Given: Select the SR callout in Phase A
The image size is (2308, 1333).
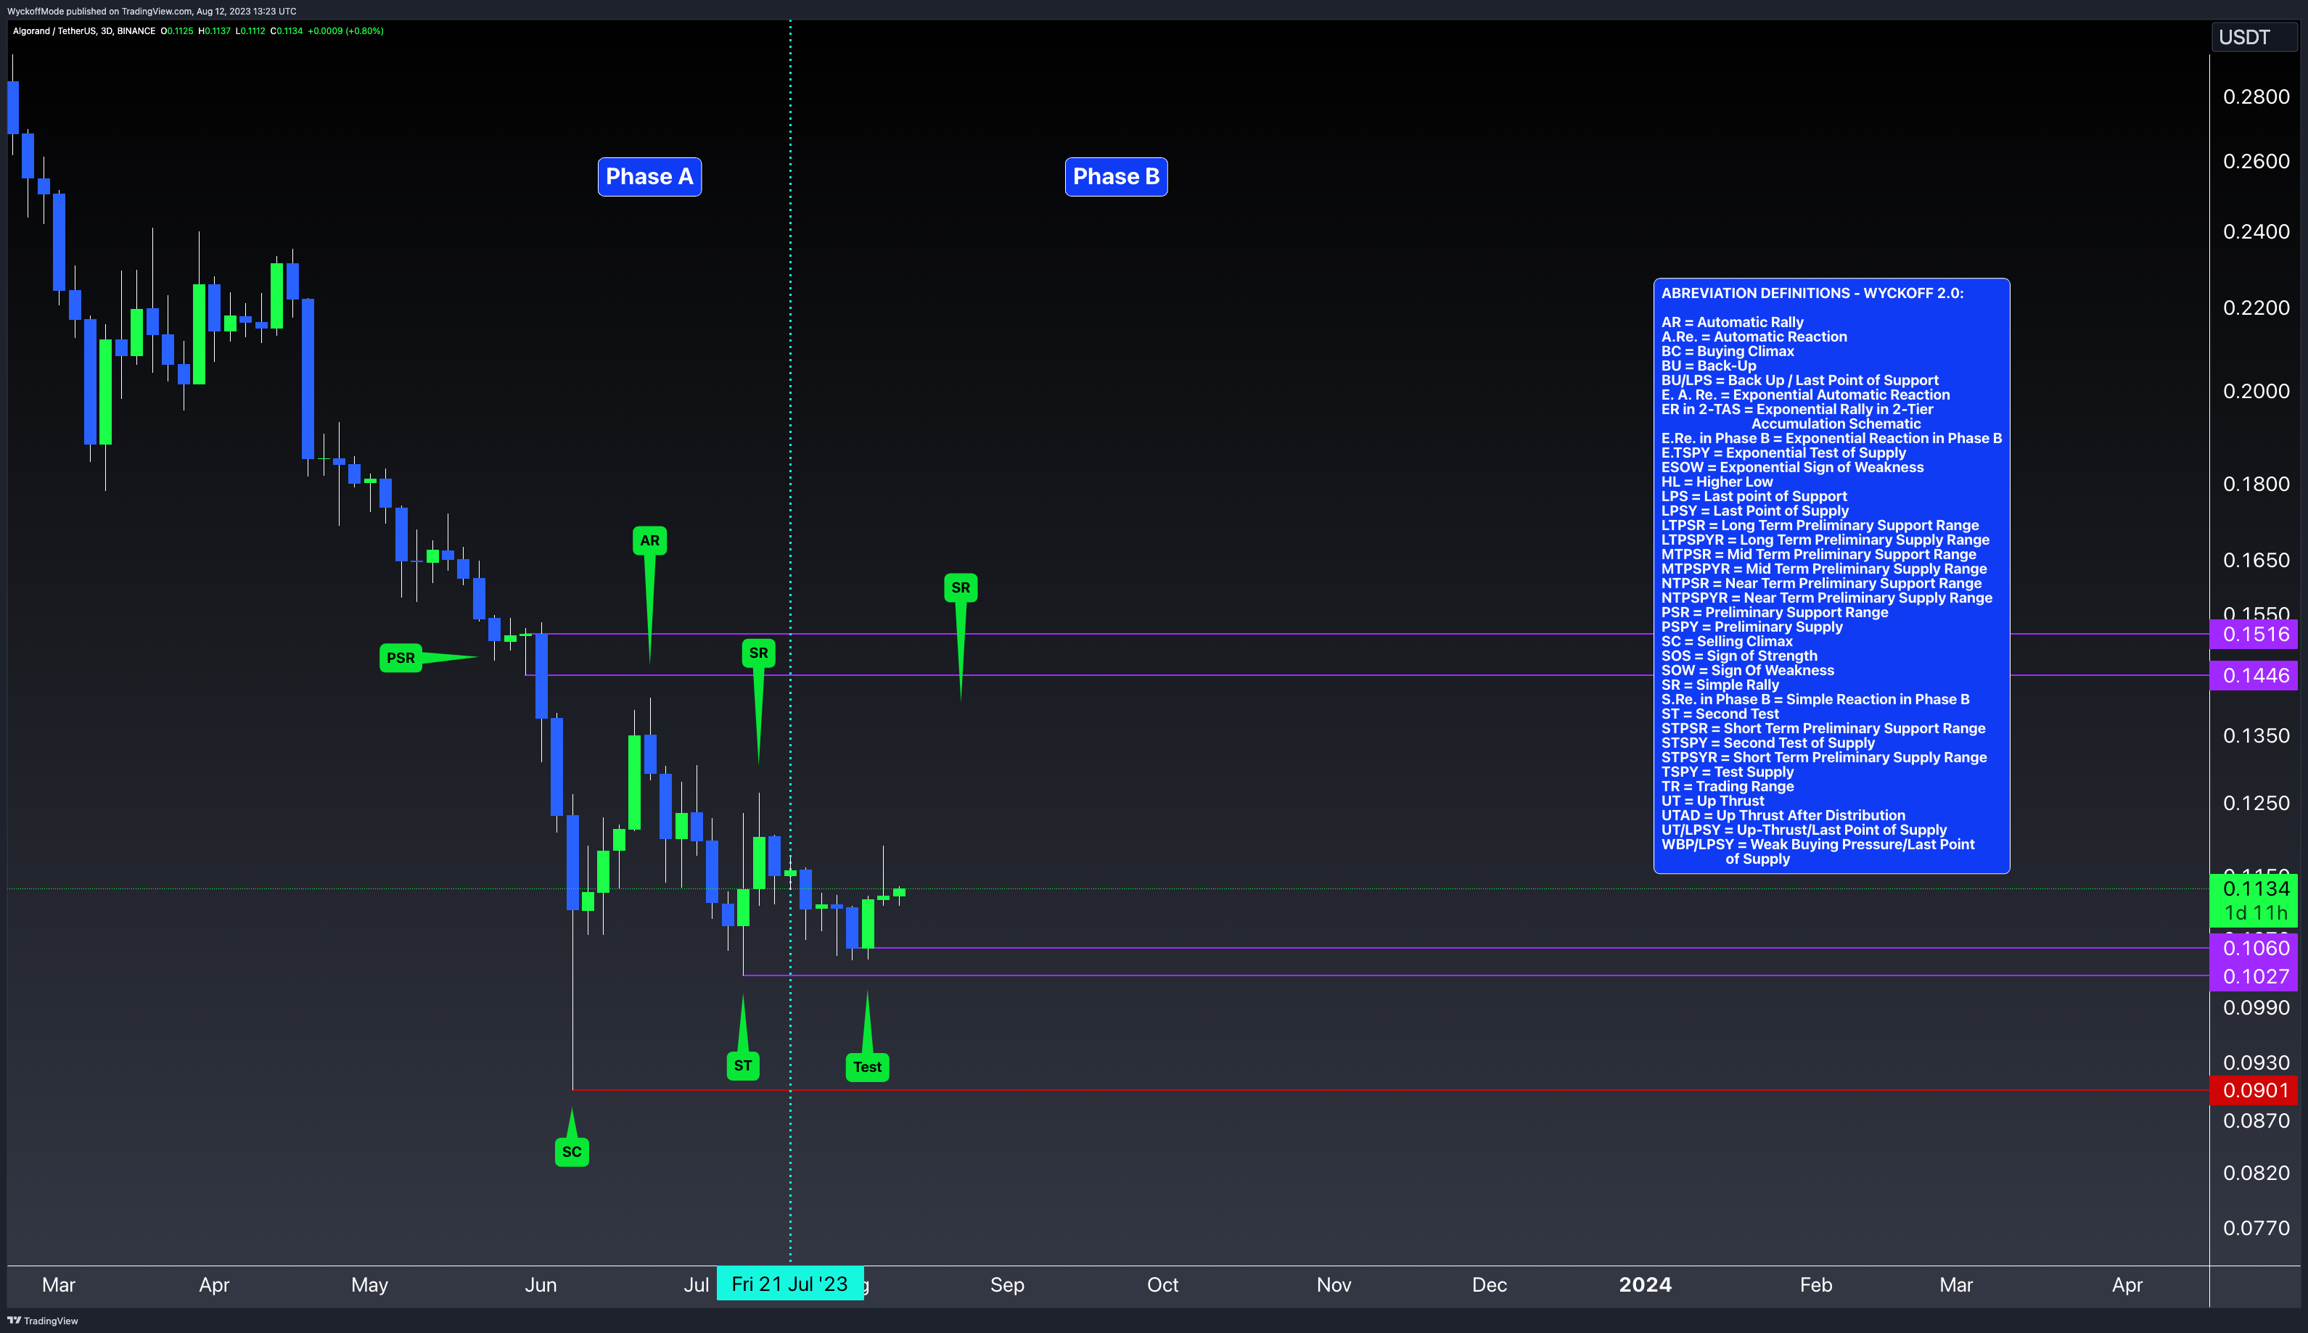Looking at the screenshot, I should pyautogui.click(x=758, y=653).
